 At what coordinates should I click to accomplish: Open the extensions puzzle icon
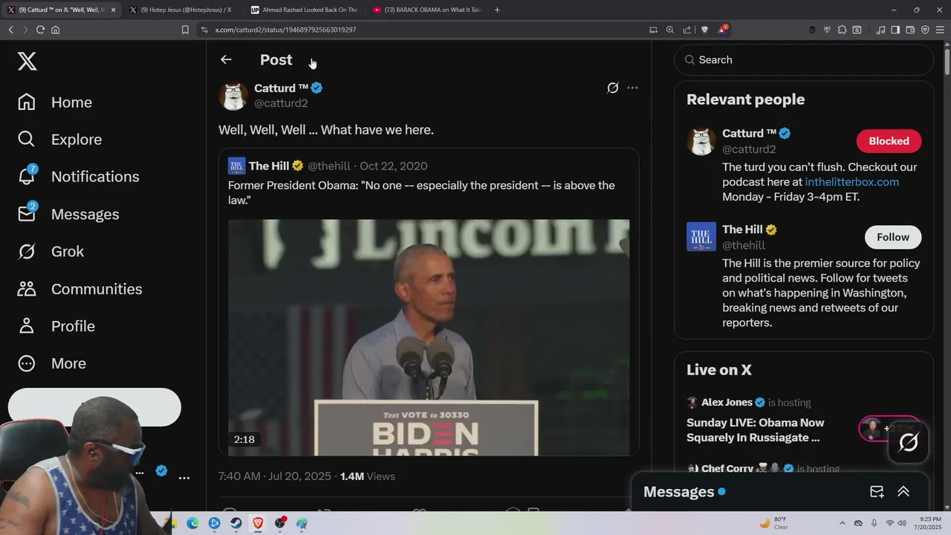pyautogui.click(x=842, y=30)
